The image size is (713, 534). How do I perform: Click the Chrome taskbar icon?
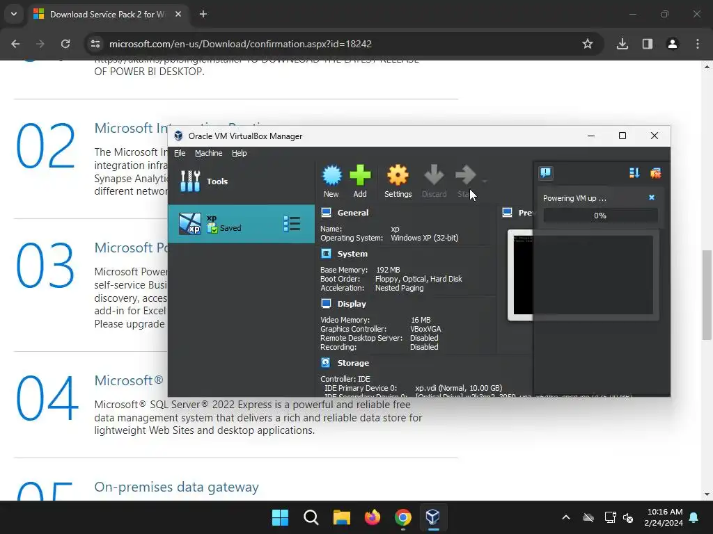coord(403,517)
